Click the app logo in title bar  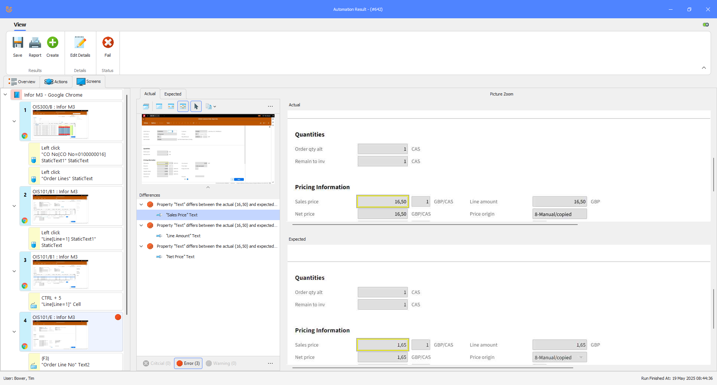[x=9, y=9]
